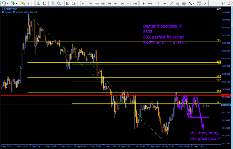Select the H1 timeframe

[x=110, y=3]
